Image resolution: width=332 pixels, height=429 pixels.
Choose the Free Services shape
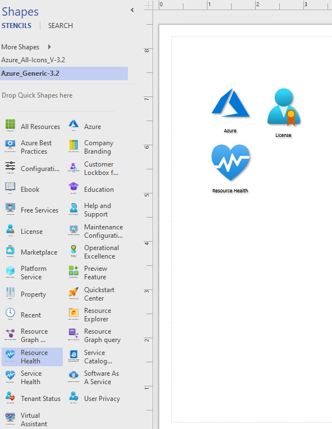[x=33, y=210]
